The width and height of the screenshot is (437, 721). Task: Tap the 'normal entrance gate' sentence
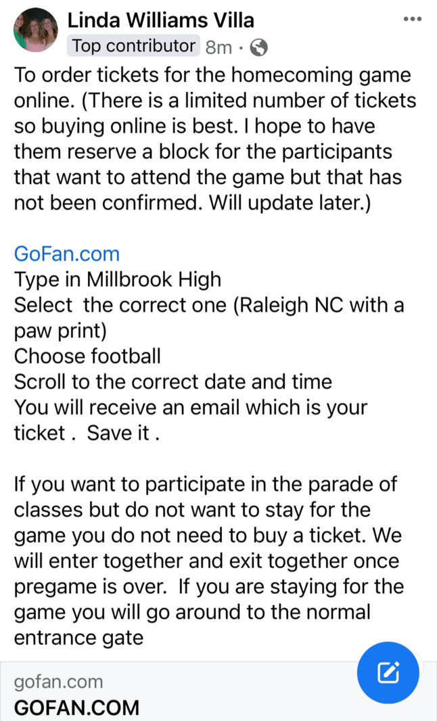pos(209,613)
